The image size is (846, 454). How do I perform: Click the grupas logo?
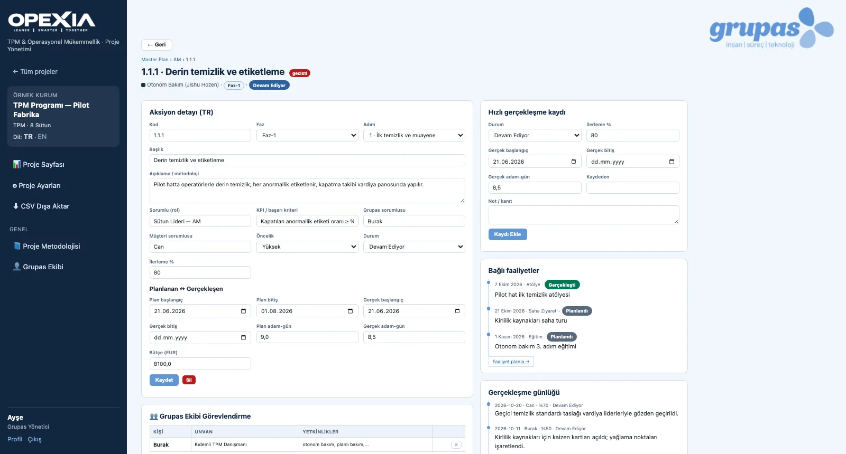pos(771,29)
